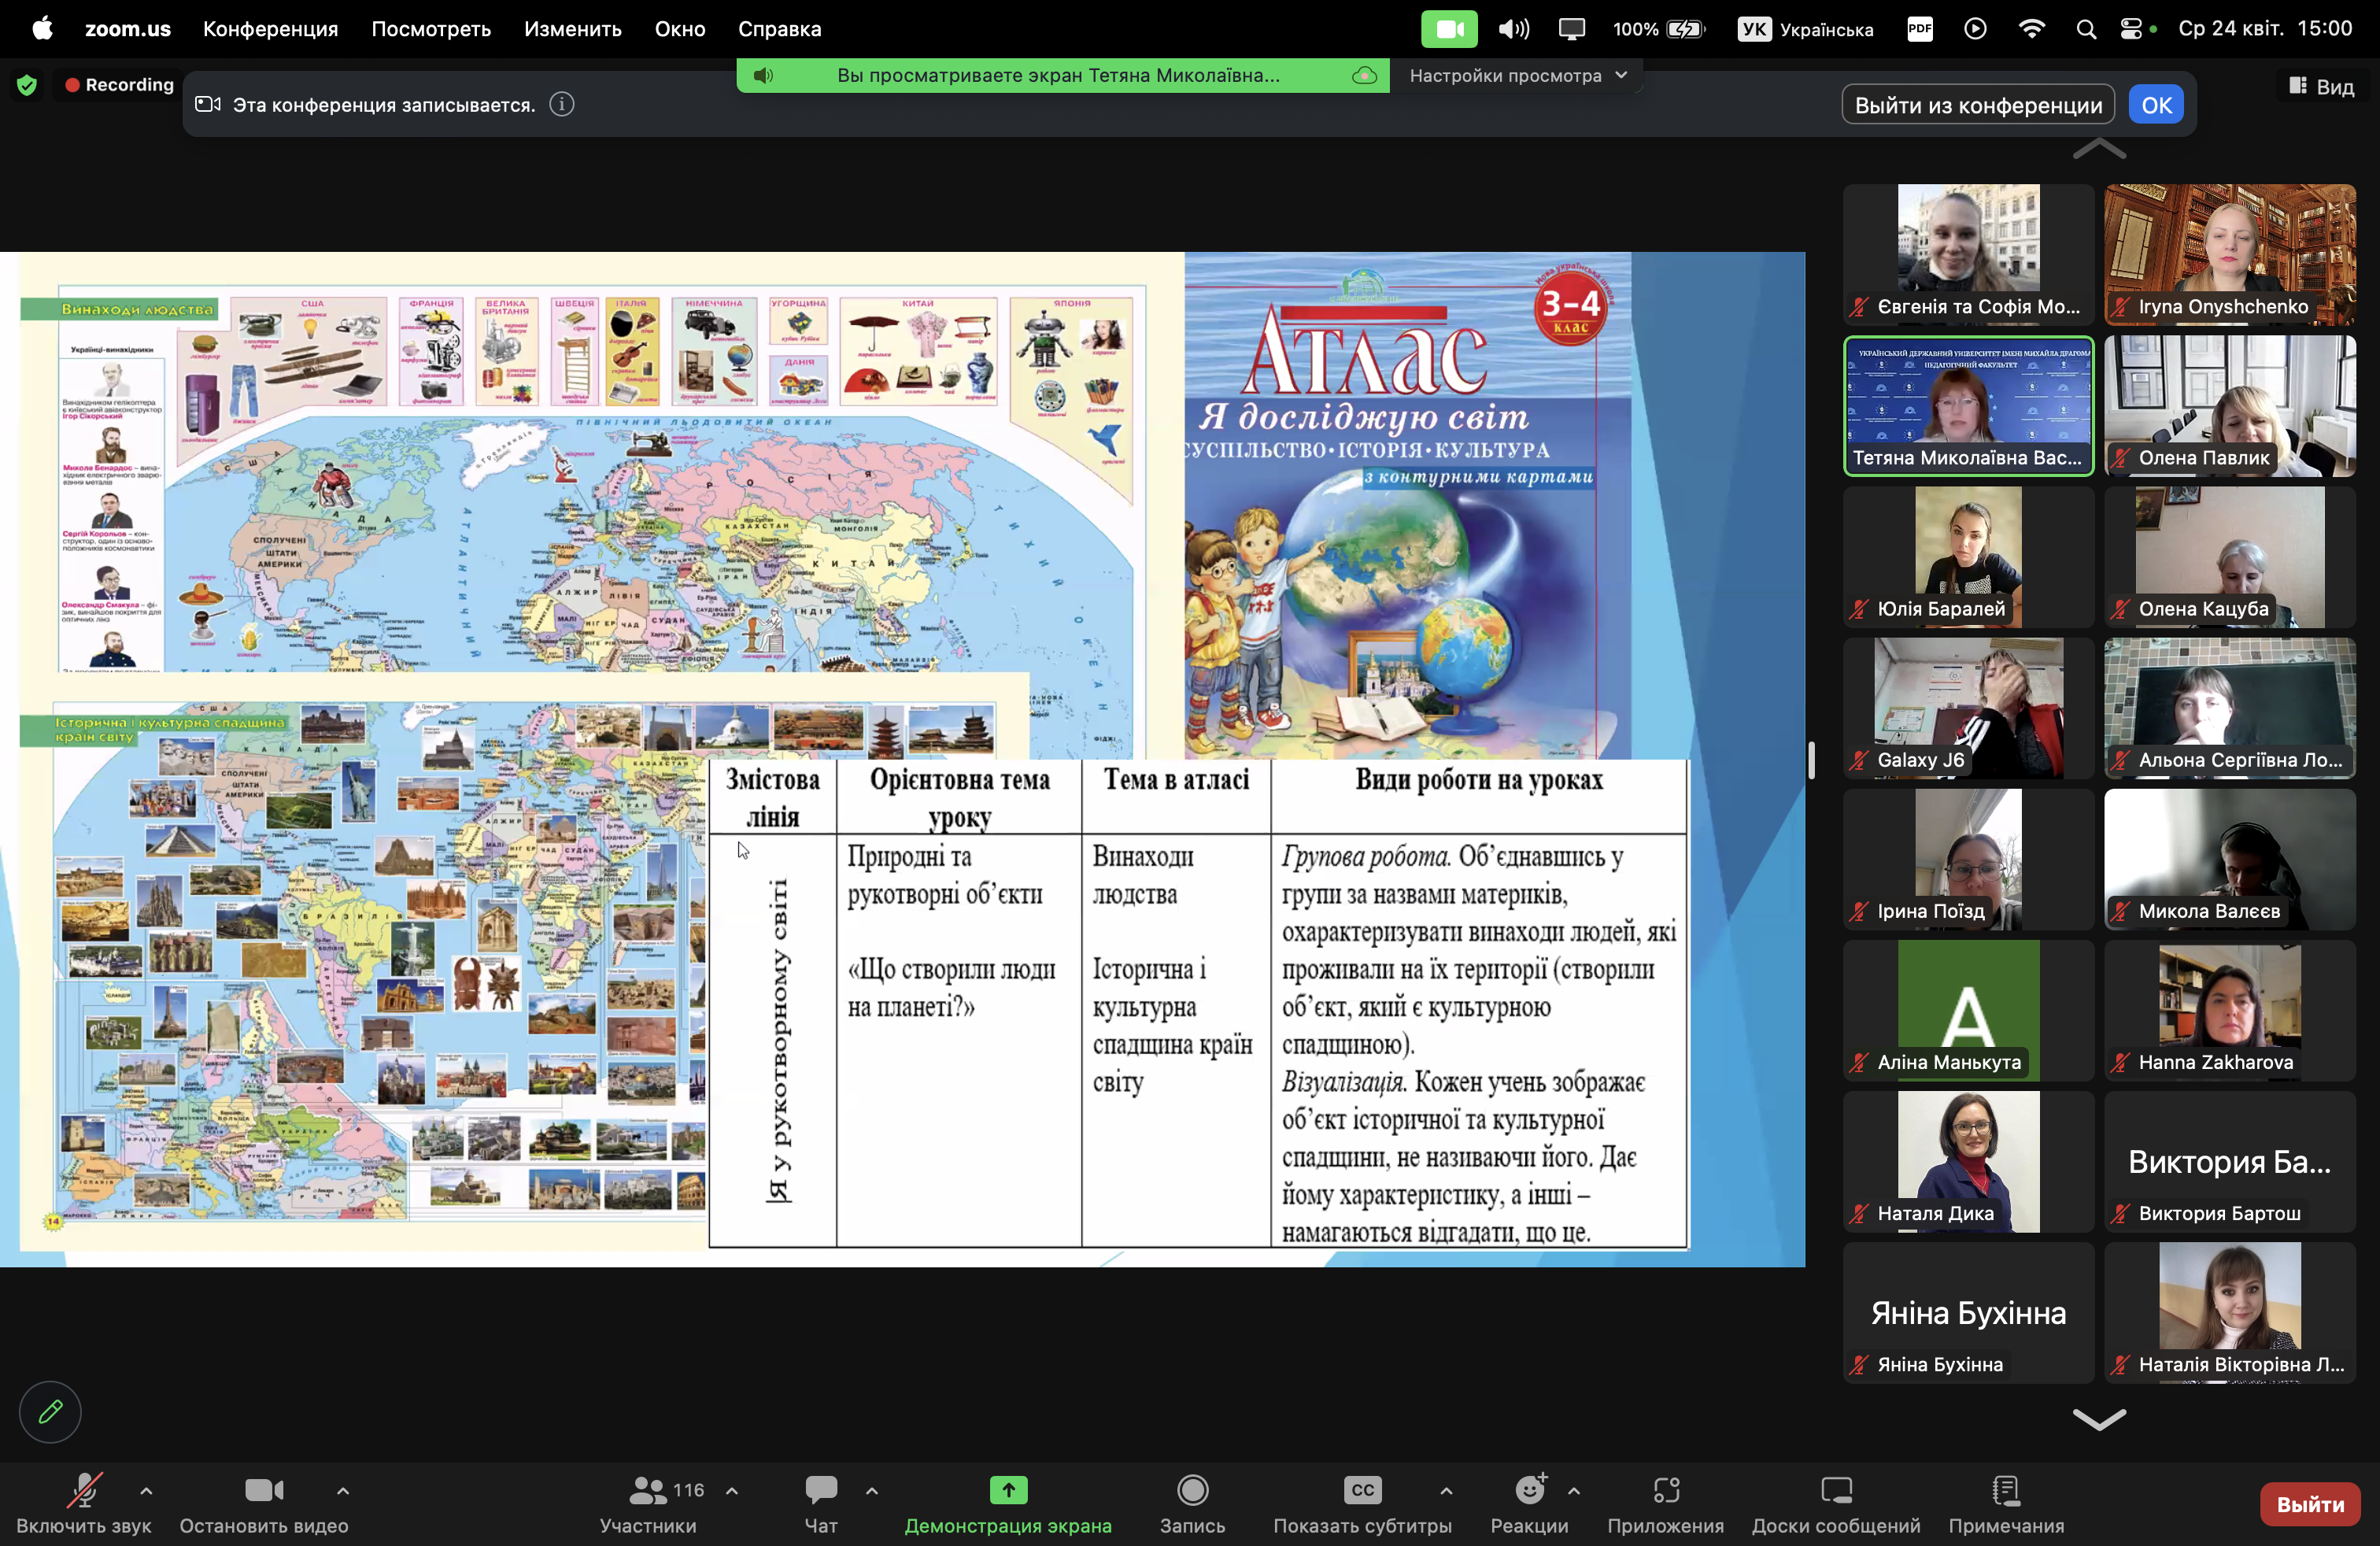
Task: Click mute icon on Galaxy J6 tile
Action: click(x=1858, y=760)
